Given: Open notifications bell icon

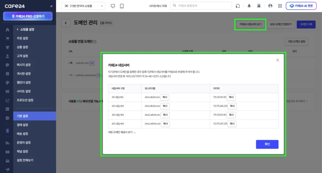Looking at the screenshot, I should click(x=249, y=6).
